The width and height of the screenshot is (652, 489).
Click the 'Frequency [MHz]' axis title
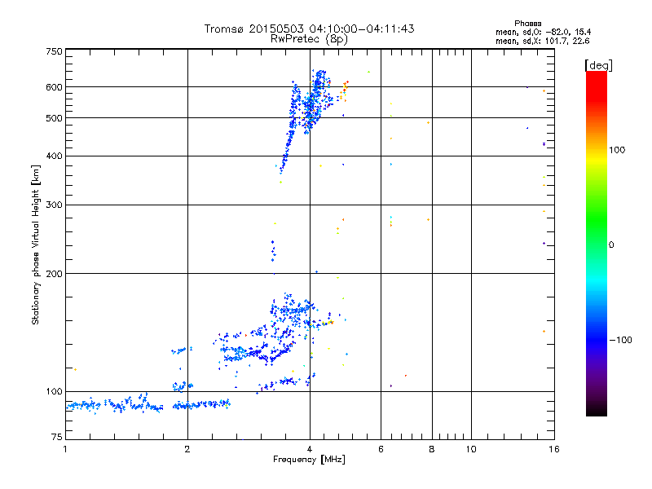[x=309, y=460]
